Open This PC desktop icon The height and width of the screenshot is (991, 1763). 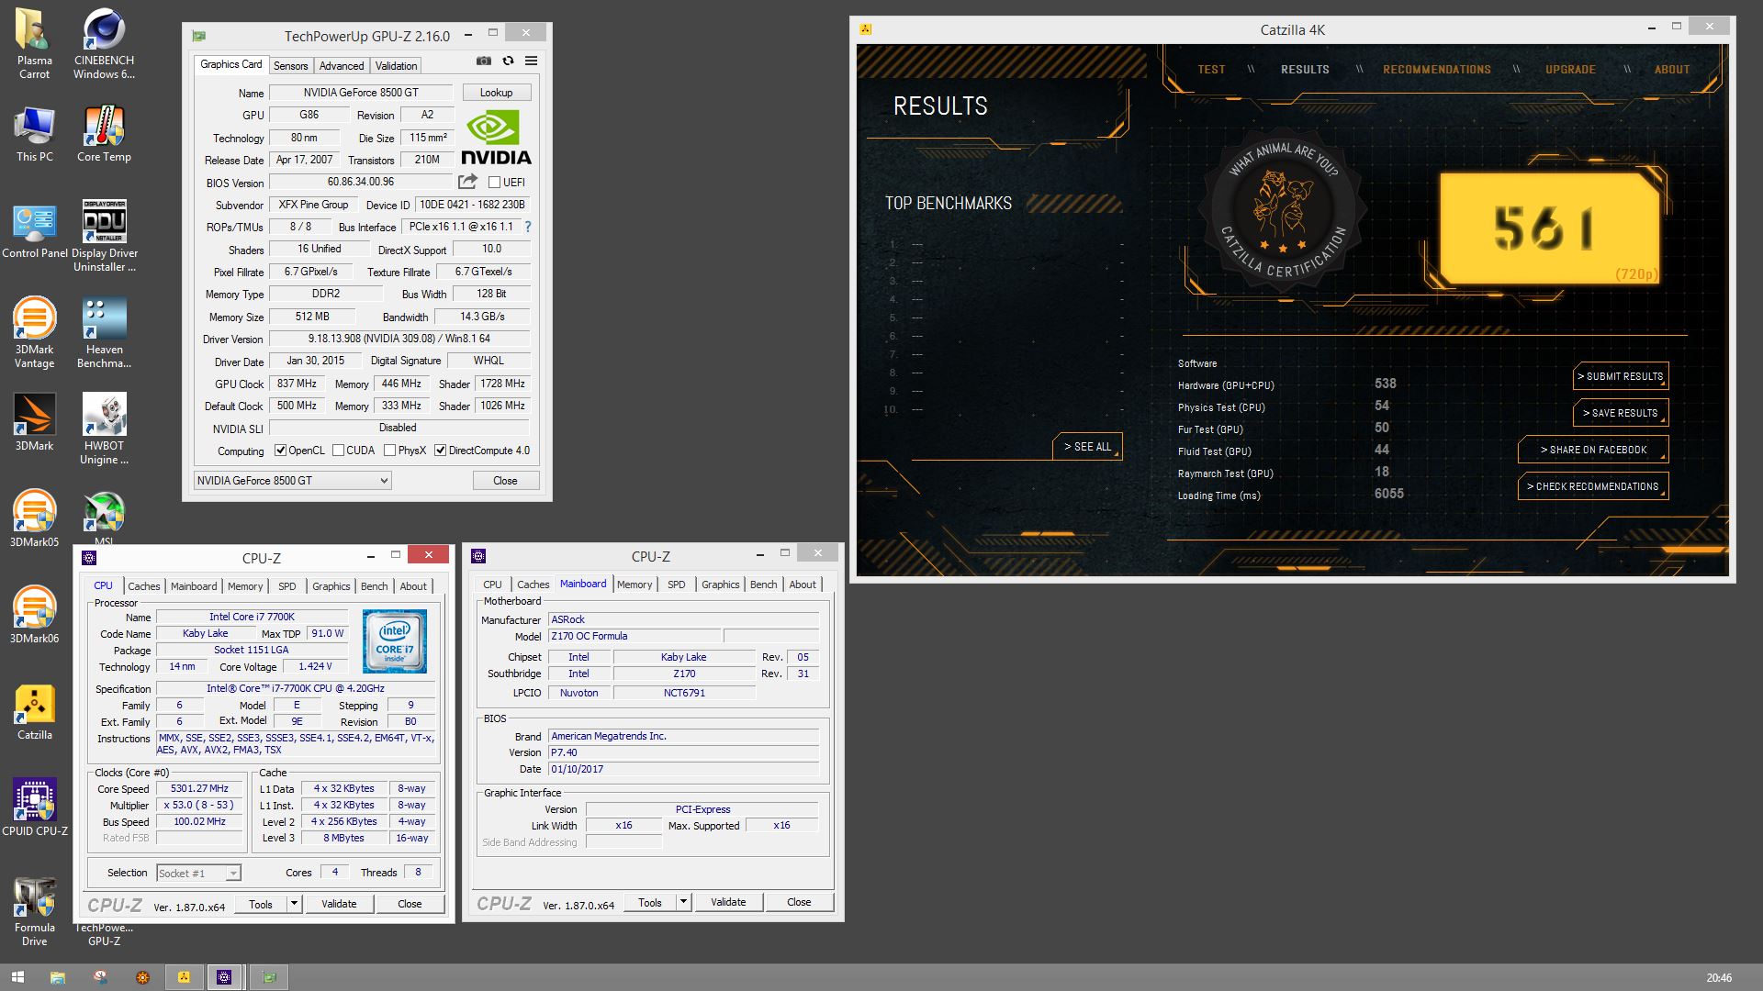[x=34, y=135]
